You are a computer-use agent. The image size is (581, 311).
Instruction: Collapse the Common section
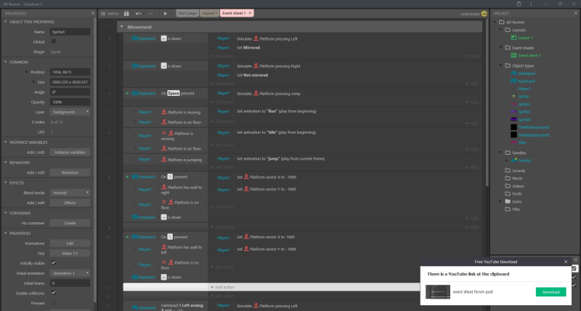pyautogui.click(x=6, y=62)
